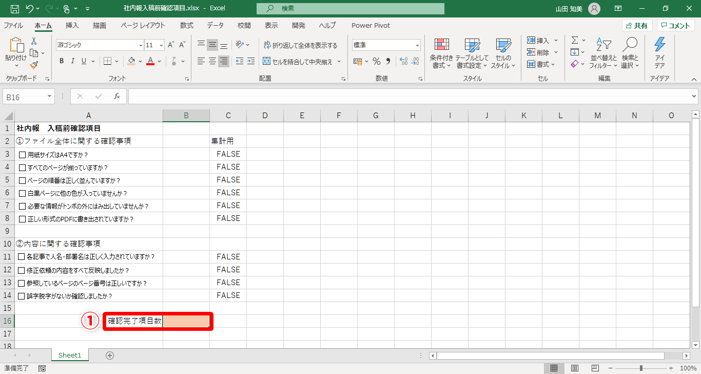Decrease decimal places
The image size is (701, 374).
pos(415,61)
